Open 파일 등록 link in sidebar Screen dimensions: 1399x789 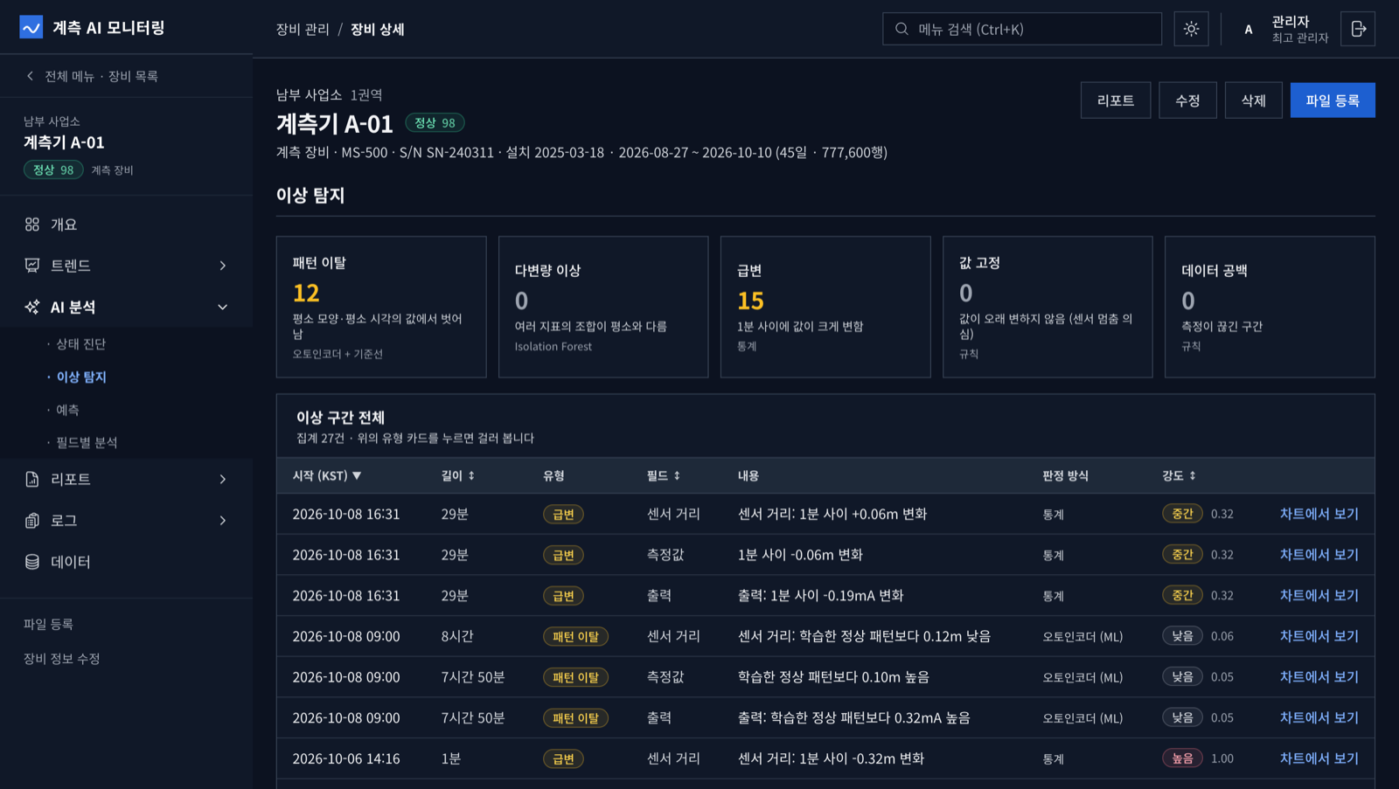48,624
